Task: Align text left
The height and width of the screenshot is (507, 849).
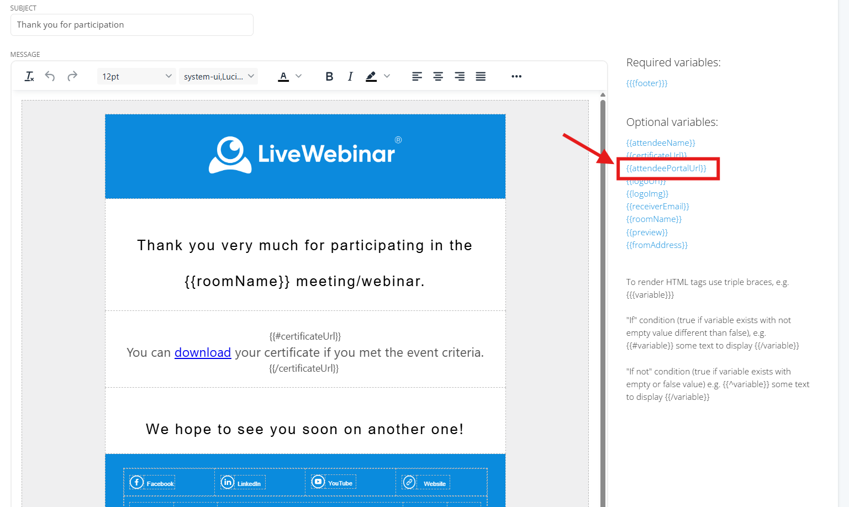Action: [417, 76]
